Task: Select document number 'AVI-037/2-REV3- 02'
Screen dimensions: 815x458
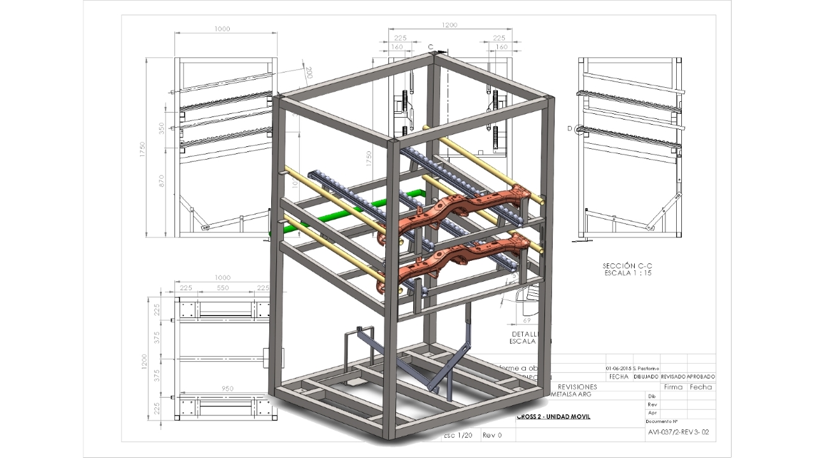Action: pos(678,432)
